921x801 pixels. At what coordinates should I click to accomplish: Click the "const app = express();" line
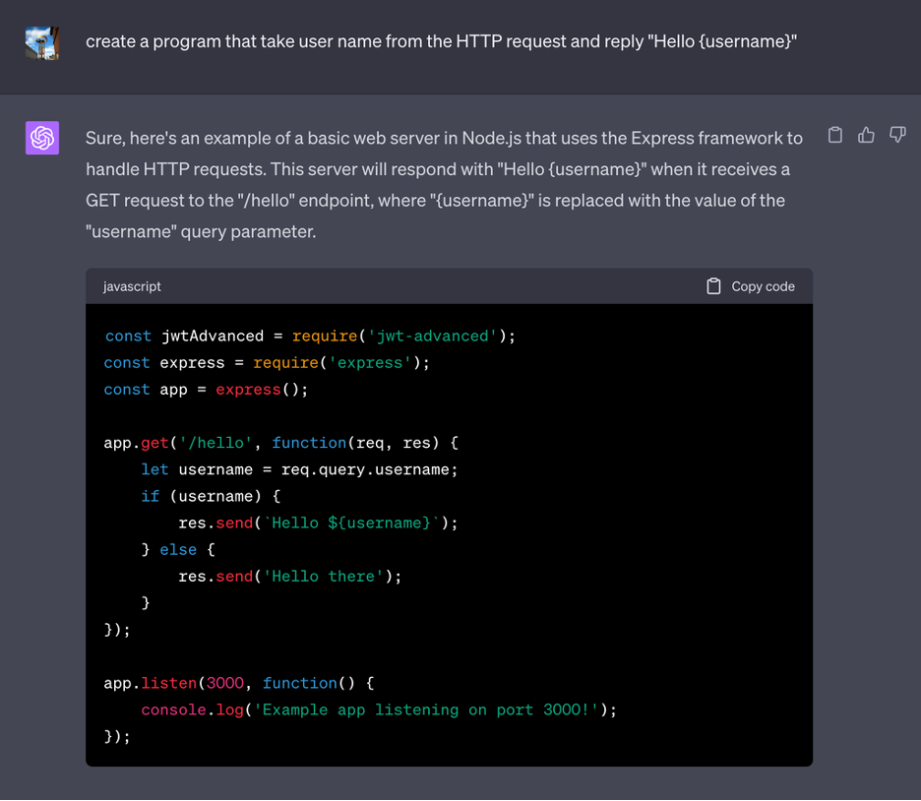click(x=206, y=390)
